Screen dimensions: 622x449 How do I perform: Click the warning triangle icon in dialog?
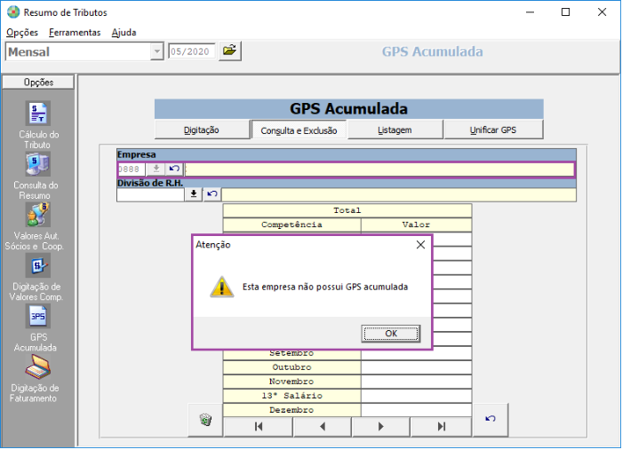[x=222, y=287]
